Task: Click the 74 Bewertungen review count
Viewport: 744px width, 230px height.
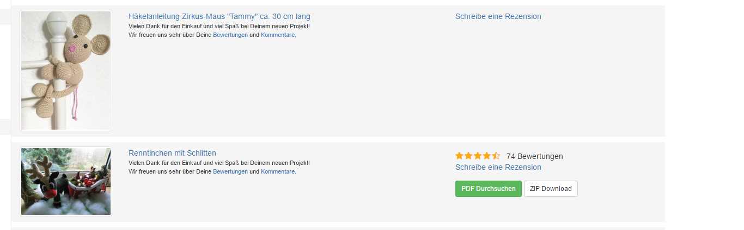Action: [x=534, y=156]
